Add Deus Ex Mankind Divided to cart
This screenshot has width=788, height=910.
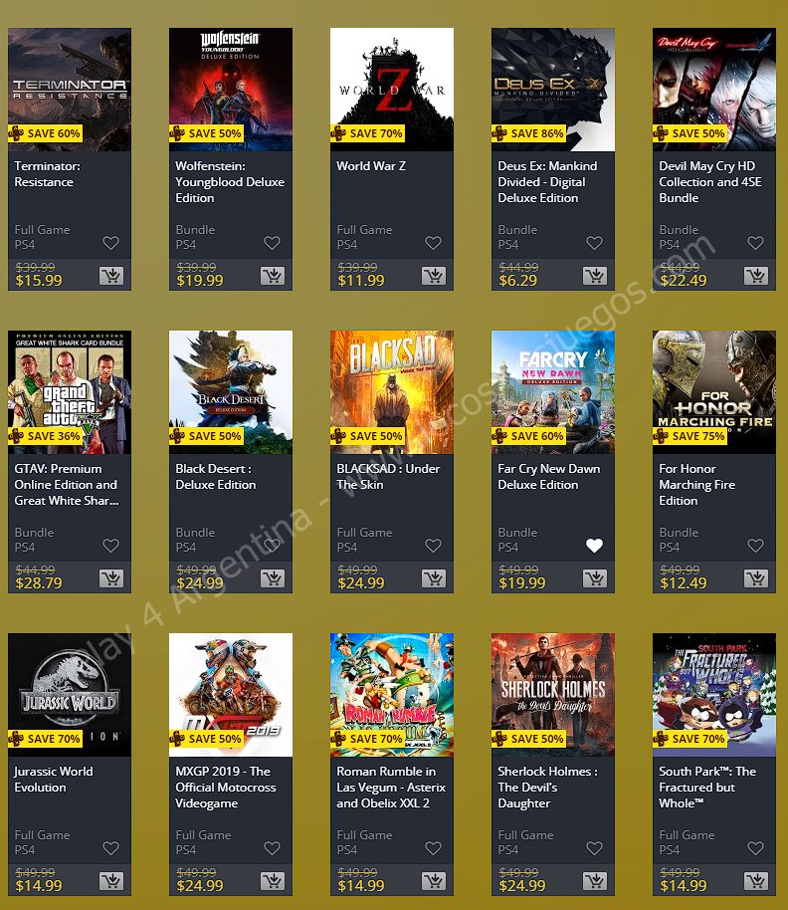[x=595, y=276]
